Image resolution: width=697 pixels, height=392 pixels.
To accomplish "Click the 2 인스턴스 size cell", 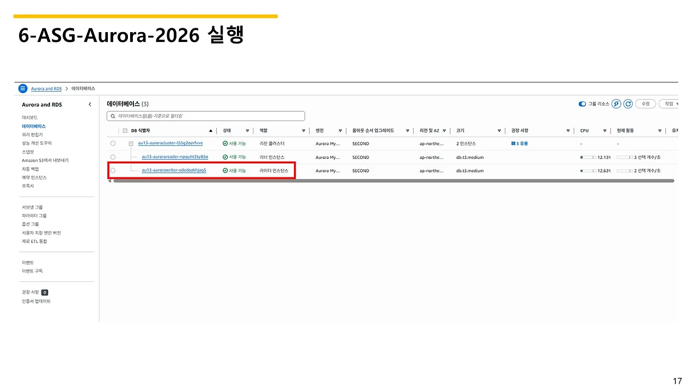I will [466, 143].
